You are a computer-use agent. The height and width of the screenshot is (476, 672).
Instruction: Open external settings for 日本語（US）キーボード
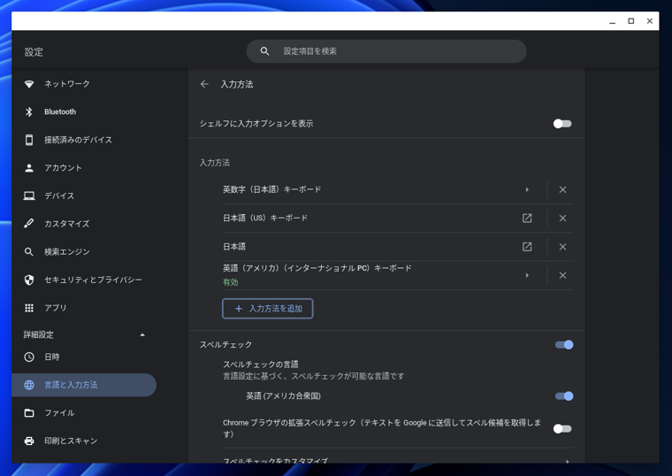(527, 219)
